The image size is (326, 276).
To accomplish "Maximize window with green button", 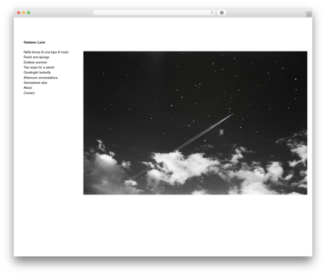I will (29, 12).
